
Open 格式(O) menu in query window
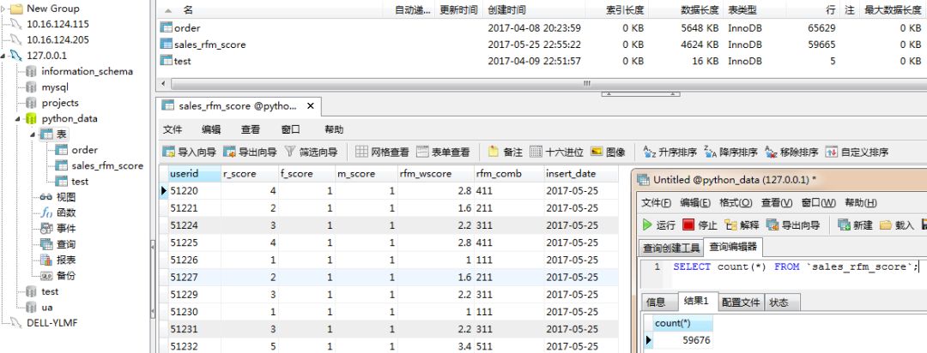coord(736,202)
